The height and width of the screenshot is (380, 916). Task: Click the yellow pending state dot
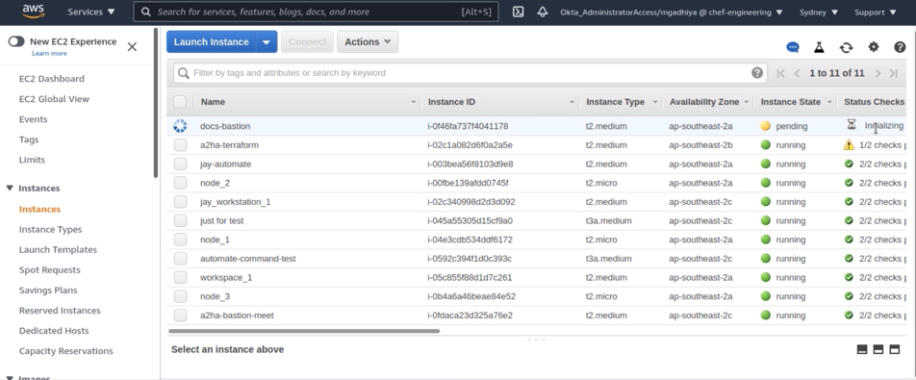[765, 126]
